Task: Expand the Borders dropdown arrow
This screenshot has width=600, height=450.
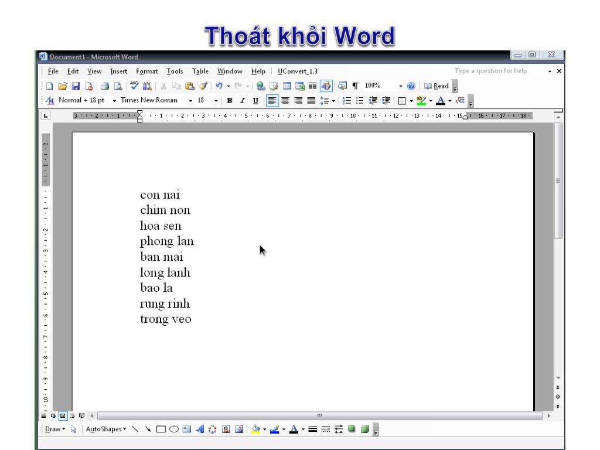Action: point(411,101)
